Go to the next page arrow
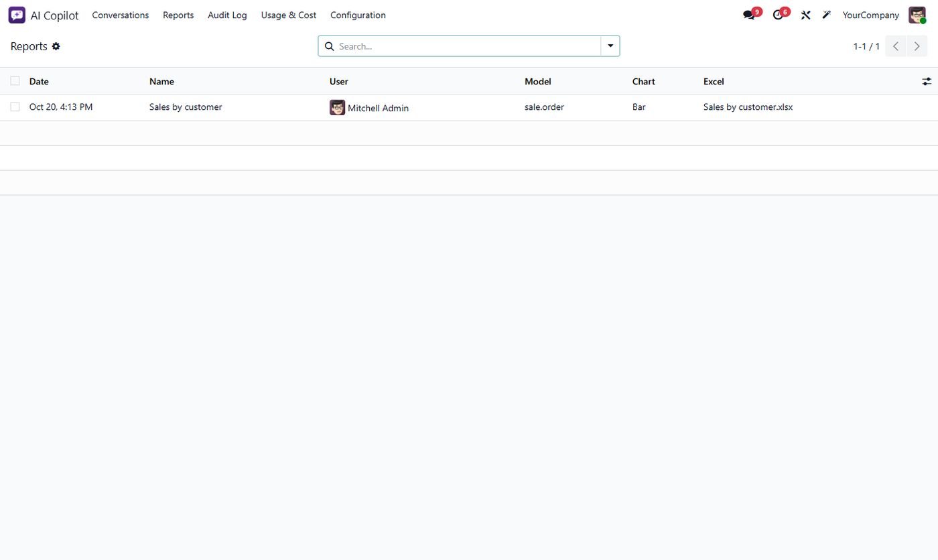Screen dimensions: 938x560 pyautogui.click(x=917, y=46)
